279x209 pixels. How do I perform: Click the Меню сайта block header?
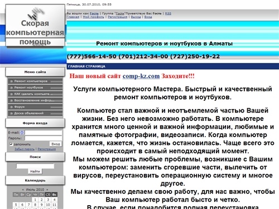[35, 72]
